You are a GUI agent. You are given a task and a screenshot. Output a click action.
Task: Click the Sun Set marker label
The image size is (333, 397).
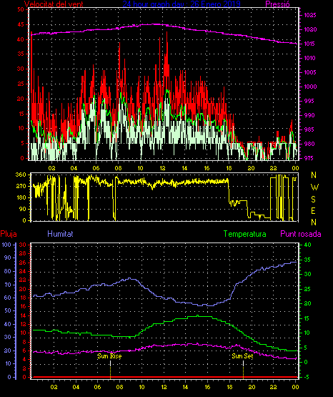[x=242, y=356]
